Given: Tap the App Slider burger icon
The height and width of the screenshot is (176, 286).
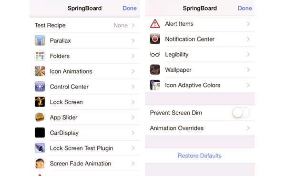Looking at the screenshot, I should [40, 117].
